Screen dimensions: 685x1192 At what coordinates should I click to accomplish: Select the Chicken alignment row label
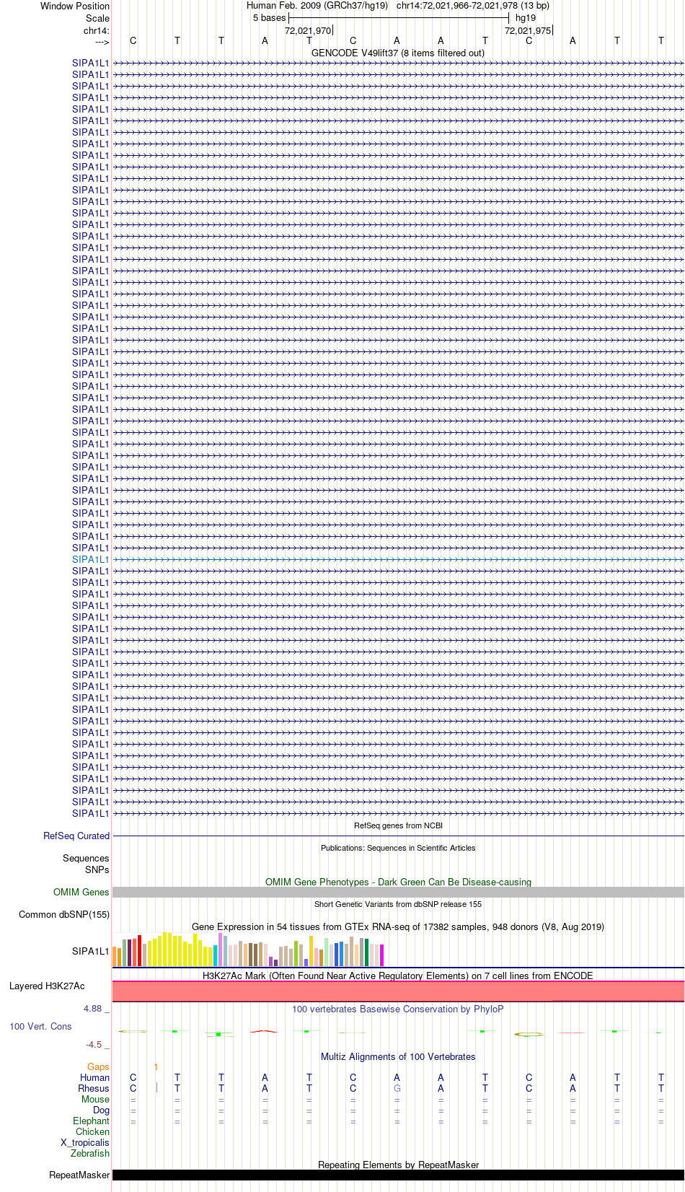coord(92,1131)
